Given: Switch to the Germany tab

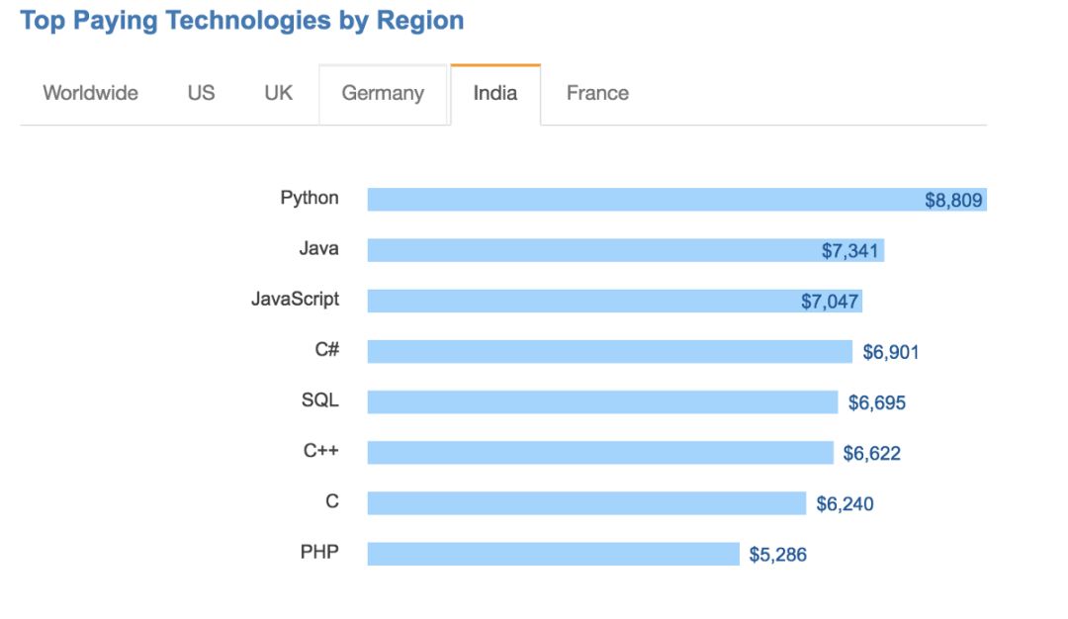Looking at the screenshot, I should [x=383, y=94].
